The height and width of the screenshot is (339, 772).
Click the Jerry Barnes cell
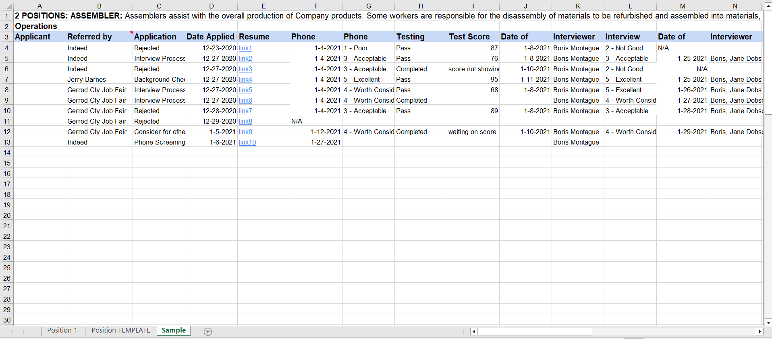99,79
